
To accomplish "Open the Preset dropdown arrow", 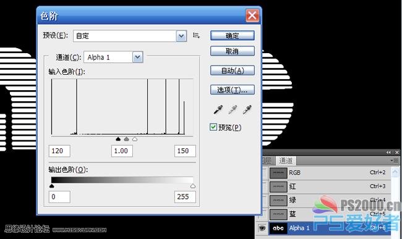I will point(181,36).
